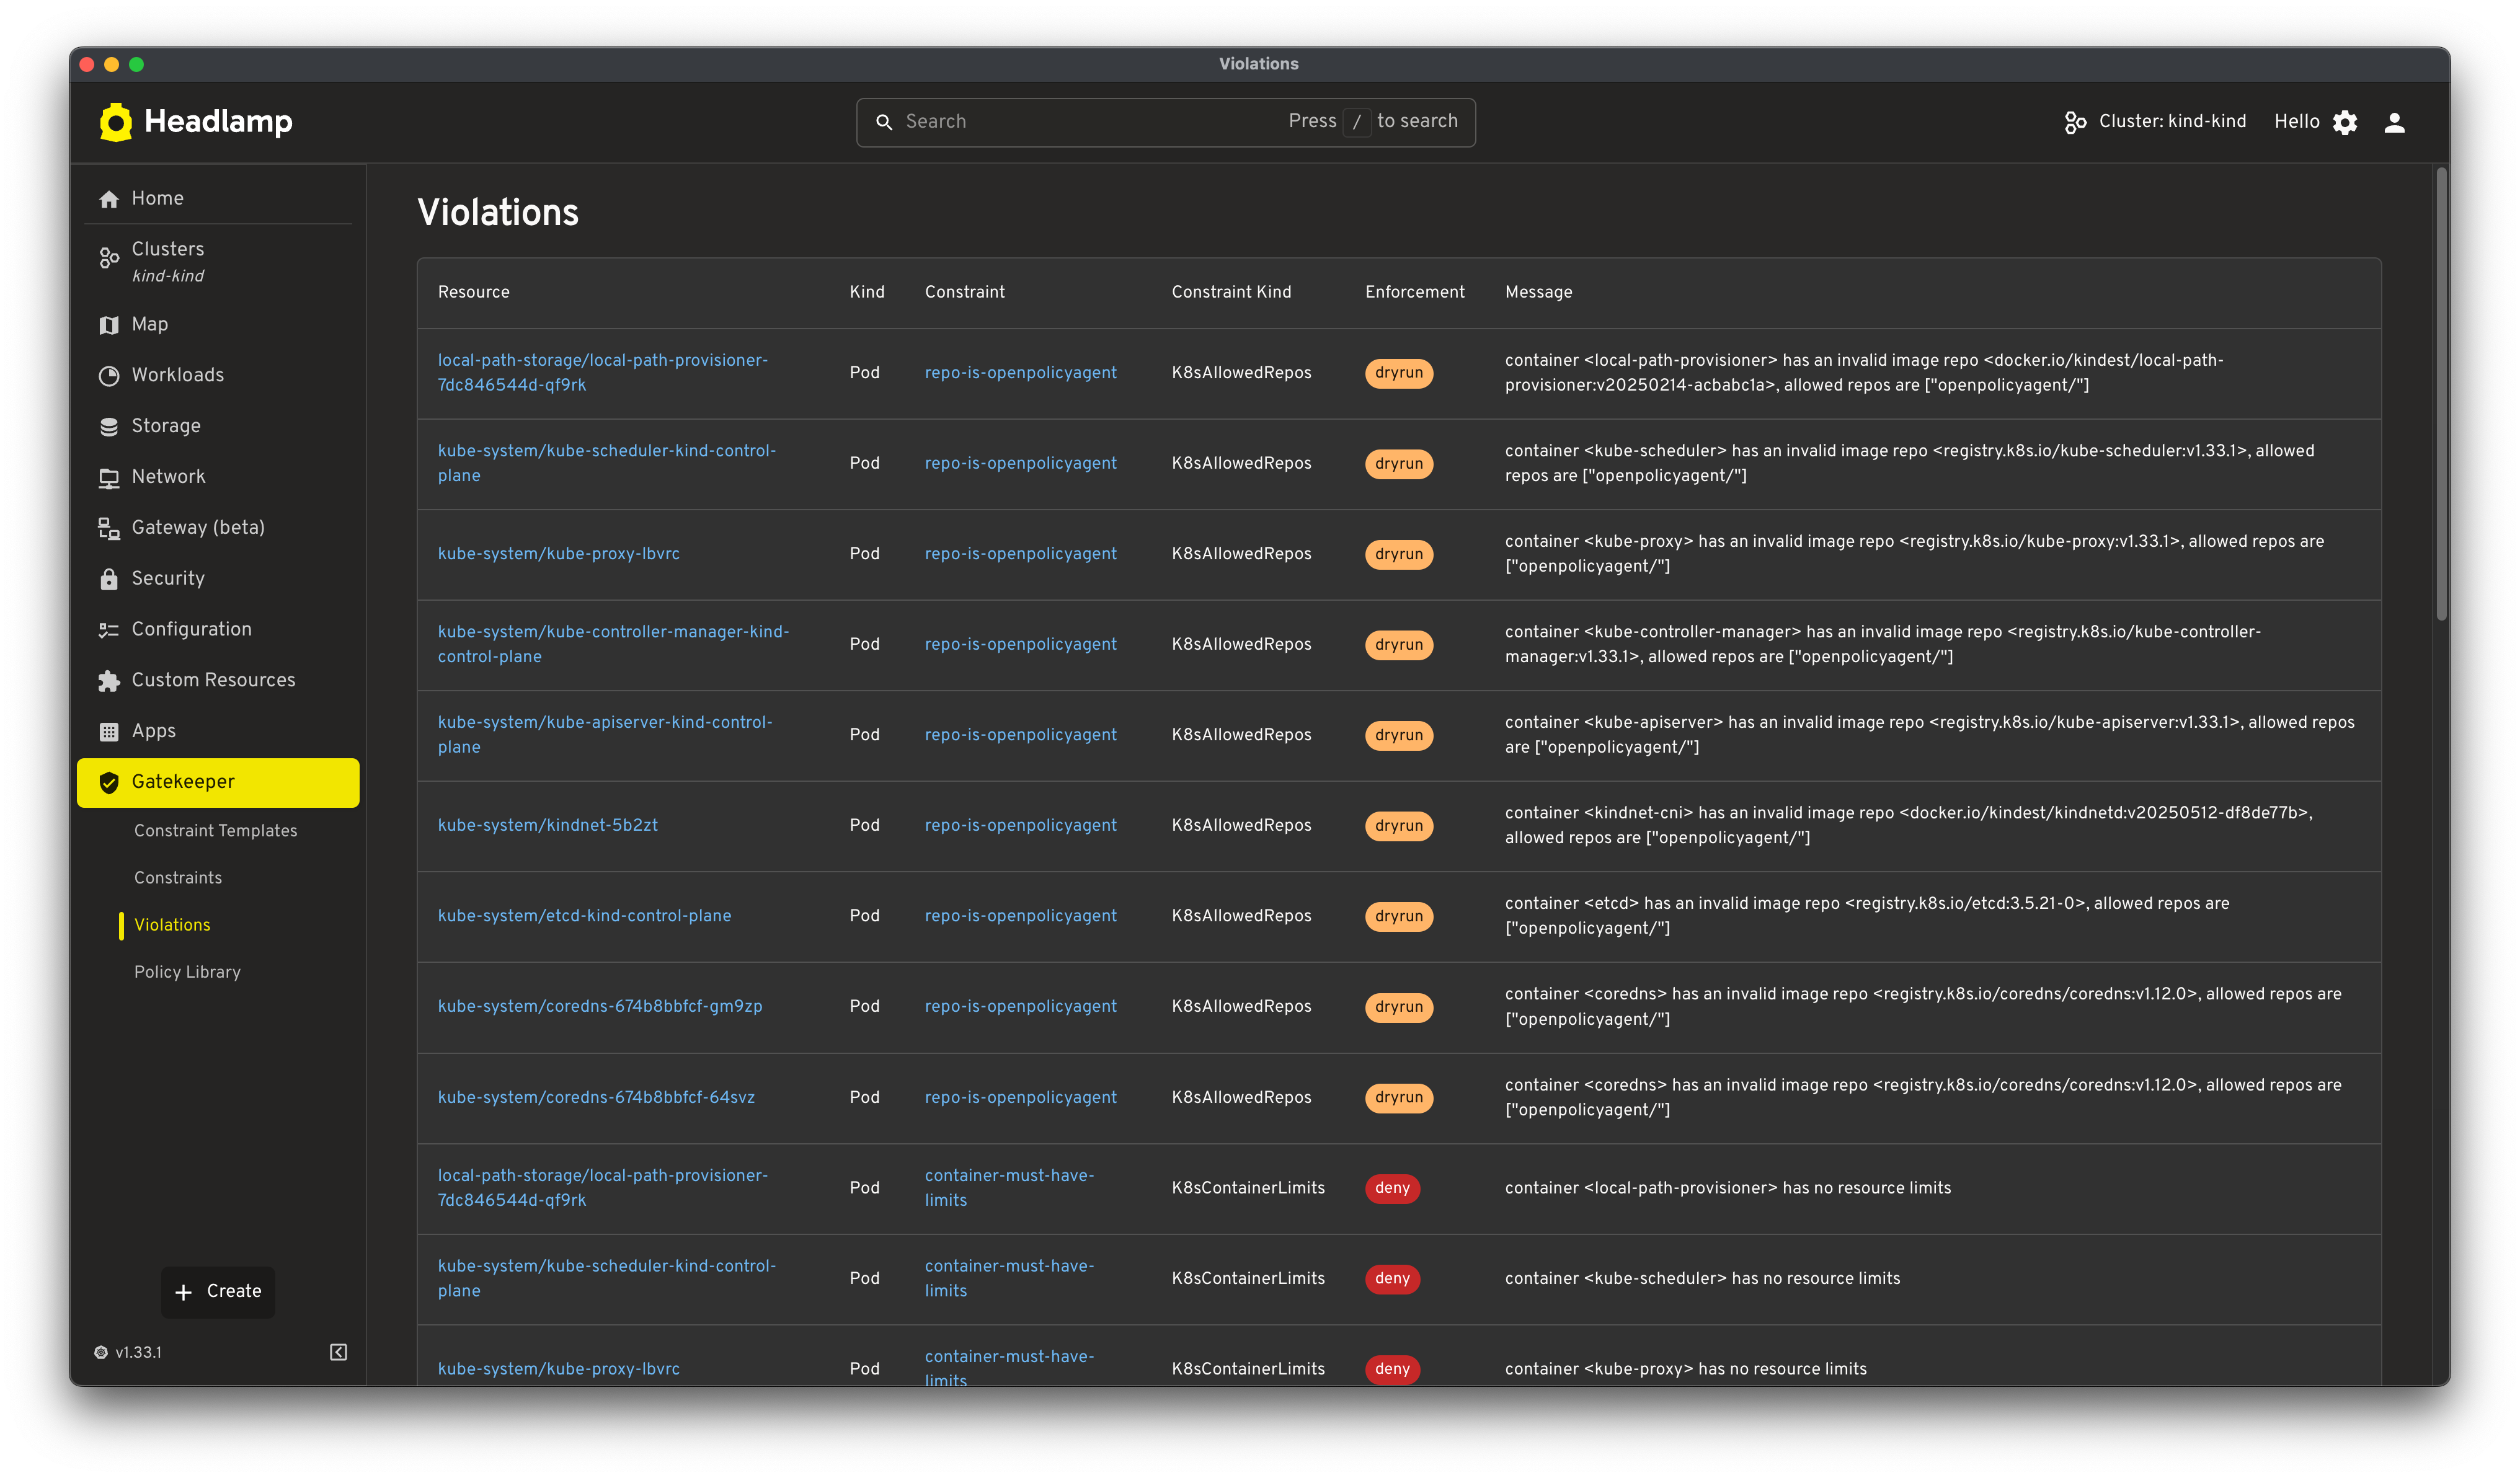Focus the Search input field

click(1090, 122)
